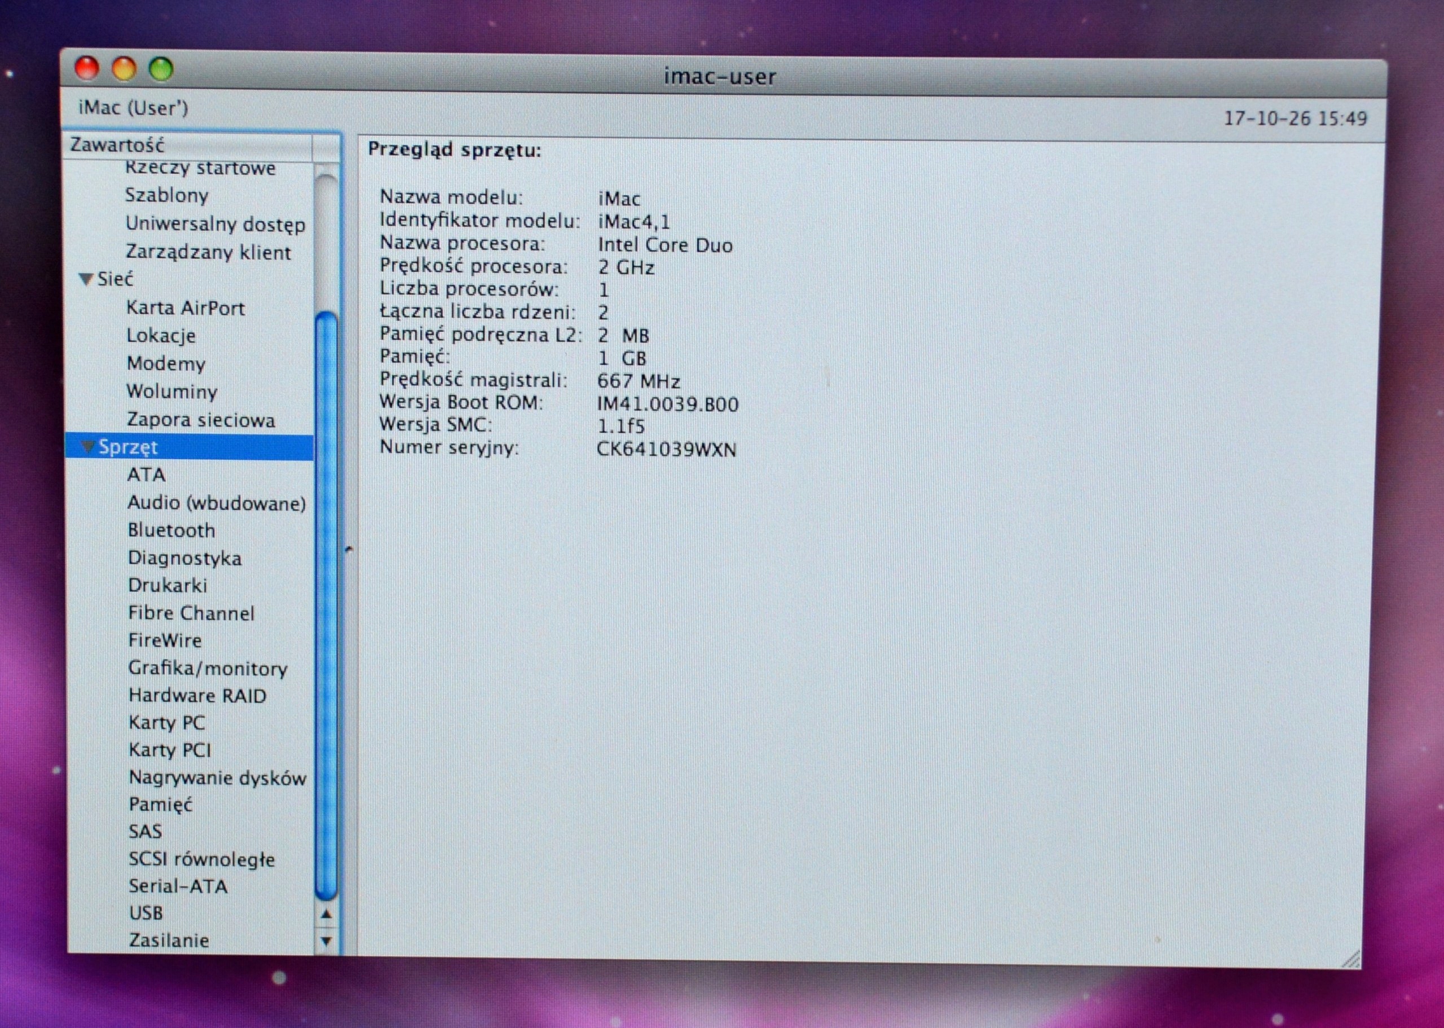Viewport: 1444px width, 1028px height.
Task: Click the iMac (User') label
Action: pyautogui.click(x=133, y=108)
